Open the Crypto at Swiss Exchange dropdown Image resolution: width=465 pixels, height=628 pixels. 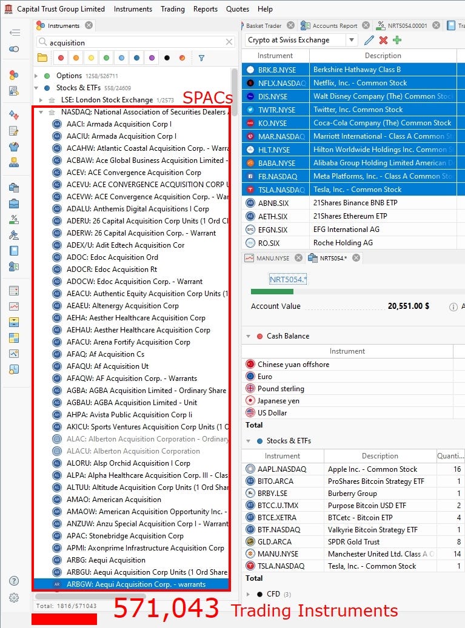(352, 40)
